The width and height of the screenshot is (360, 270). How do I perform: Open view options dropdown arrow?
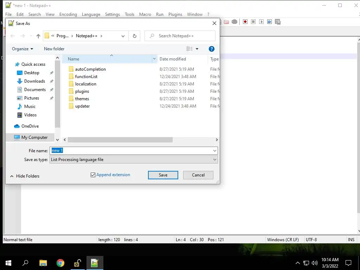pyautogui.click(x=197, y=49)
